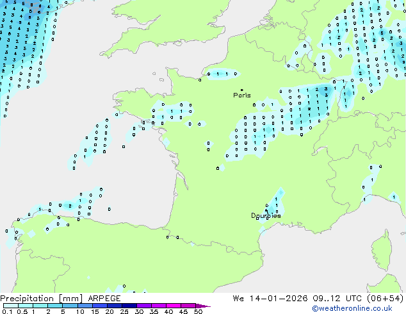Pick the 35–40 mm legend swatch
The image size is (406, 314).
[159, 306]
